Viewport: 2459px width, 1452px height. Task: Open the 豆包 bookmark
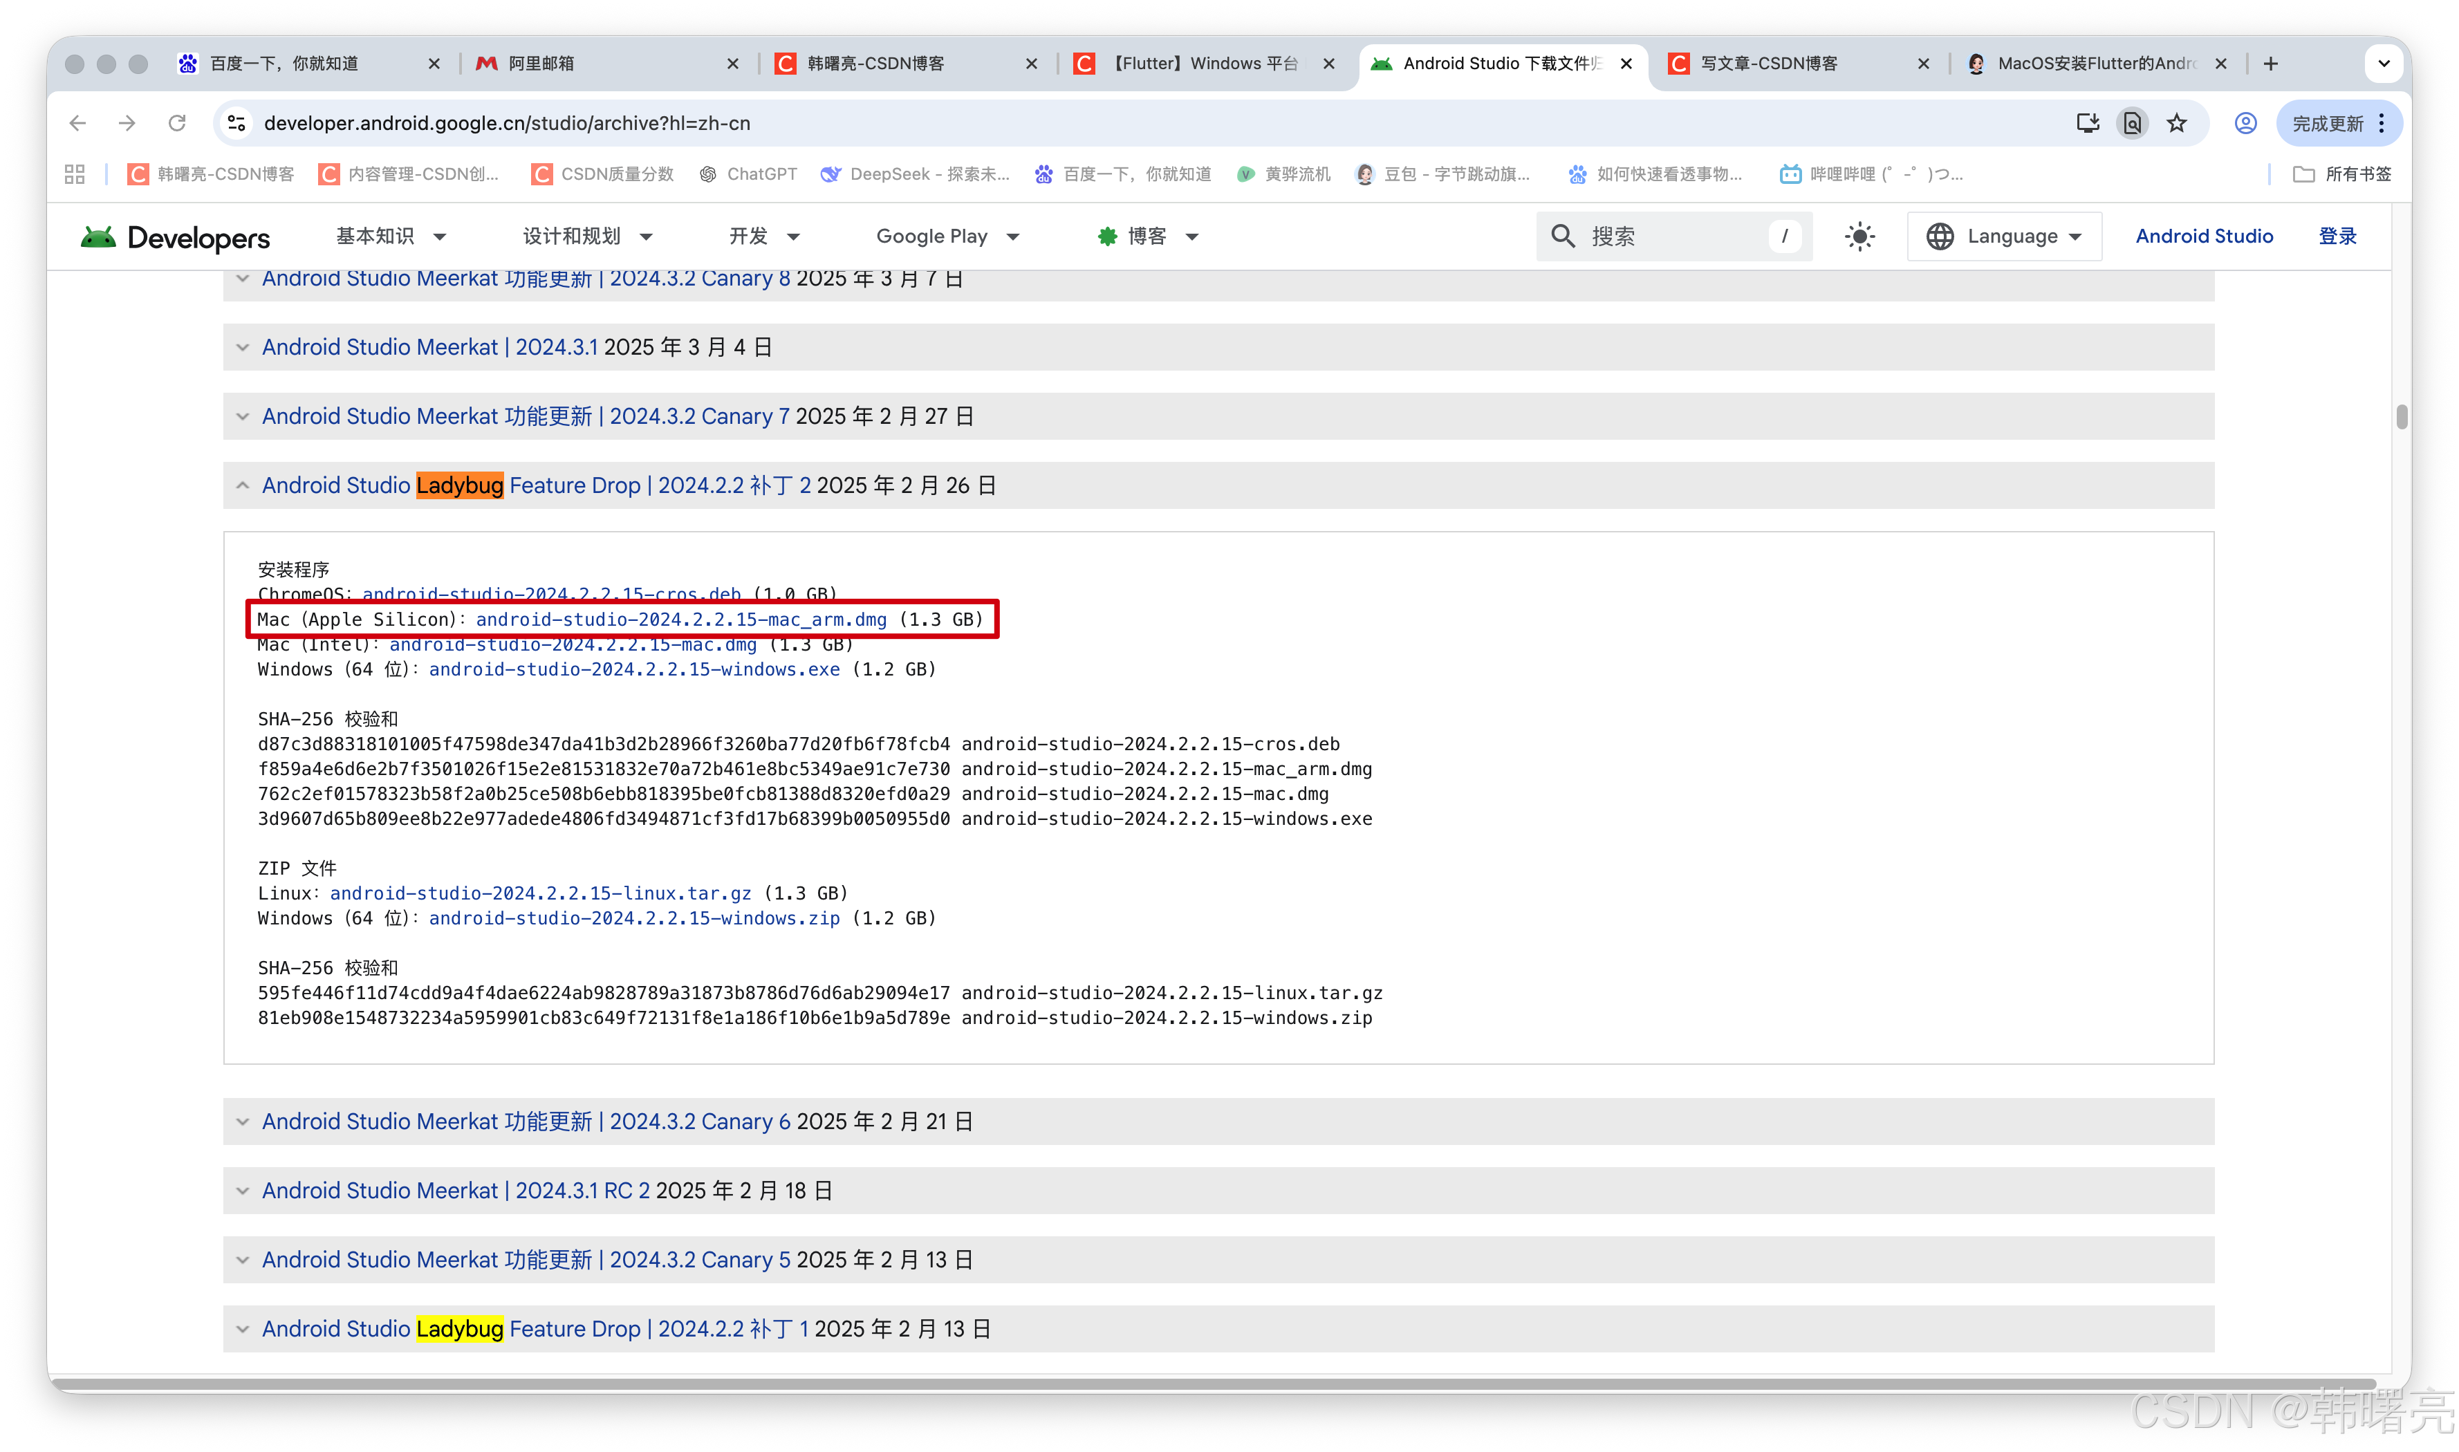point(1442,174)
